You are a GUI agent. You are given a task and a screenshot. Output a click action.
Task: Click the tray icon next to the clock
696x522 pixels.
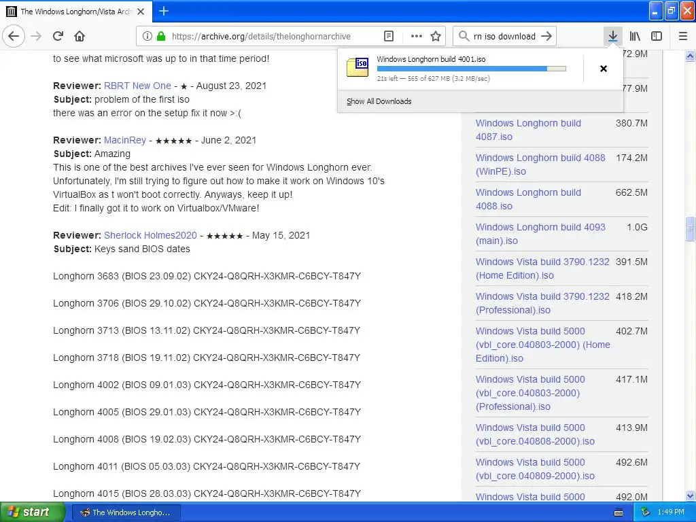click(646, 512)
